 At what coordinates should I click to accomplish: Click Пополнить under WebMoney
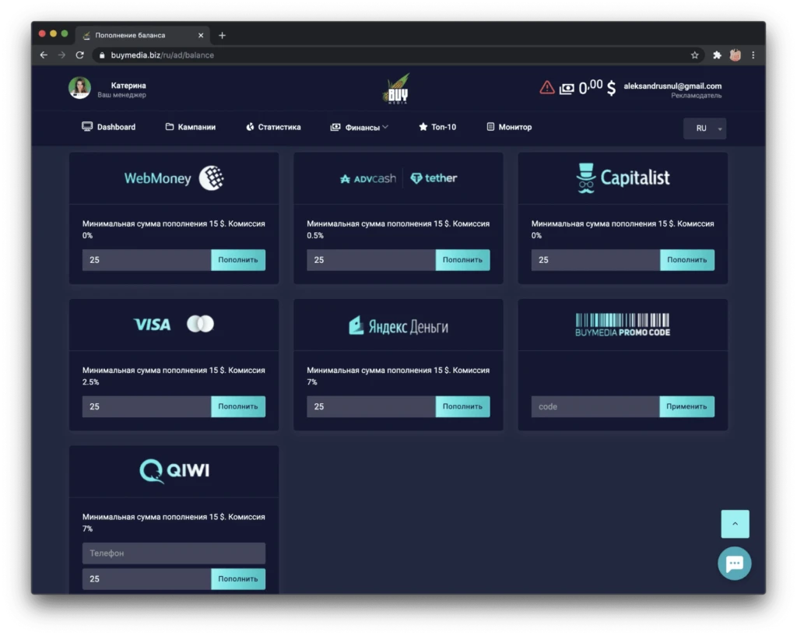click(238, 260)
